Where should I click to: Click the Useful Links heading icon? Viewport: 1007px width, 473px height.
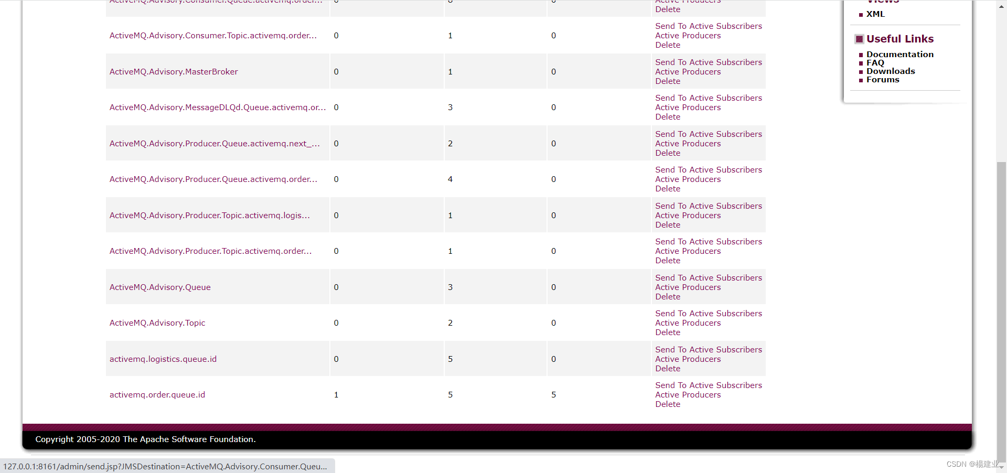click(859, 39)
